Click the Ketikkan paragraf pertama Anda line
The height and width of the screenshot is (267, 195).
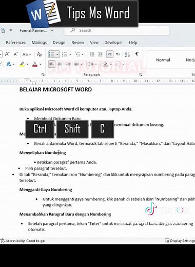point(67,162)
